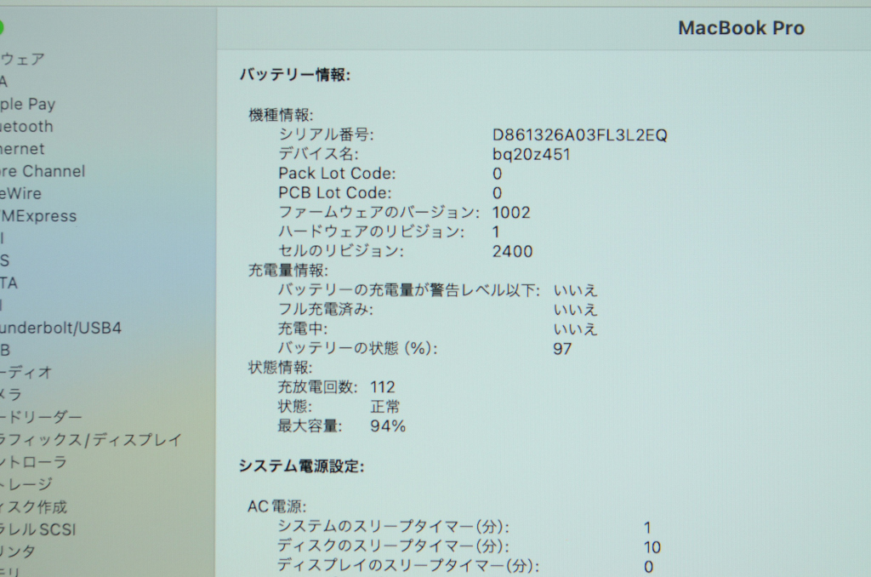Choose ディスク作成 in the sidebar
Screen dimensions: 871x577
click(33, 506)
